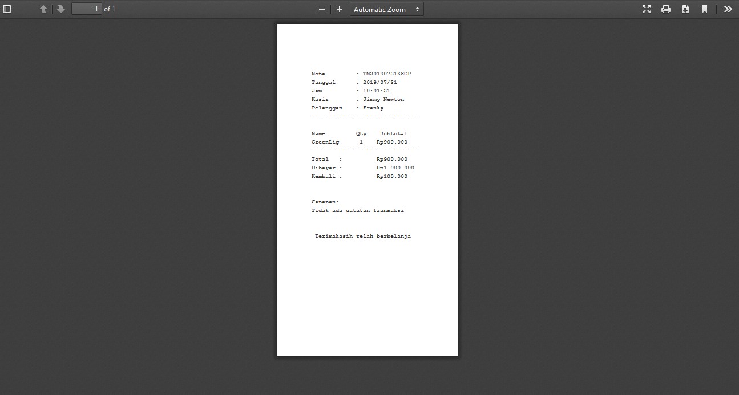Click the Rp900.000 subtotal text
The width and height of the screenshot is (739, 395).
click(392, 141)
